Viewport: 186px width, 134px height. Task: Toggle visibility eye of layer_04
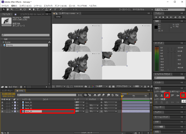click(2, 111)
